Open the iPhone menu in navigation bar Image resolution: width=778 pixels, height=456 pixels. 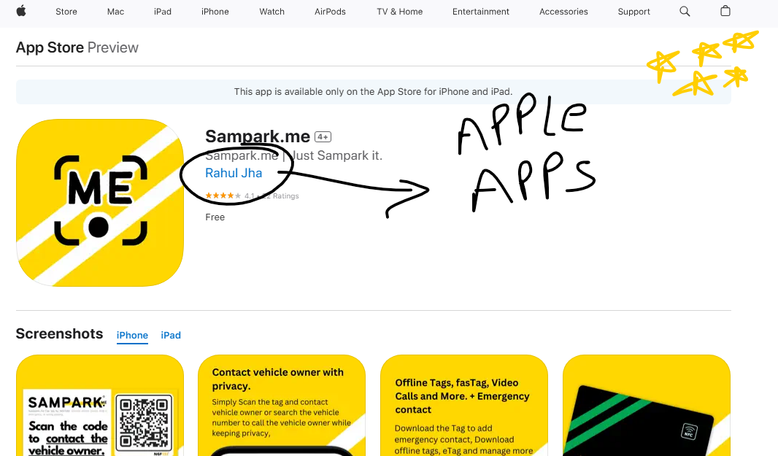click(x=215, y=12)
